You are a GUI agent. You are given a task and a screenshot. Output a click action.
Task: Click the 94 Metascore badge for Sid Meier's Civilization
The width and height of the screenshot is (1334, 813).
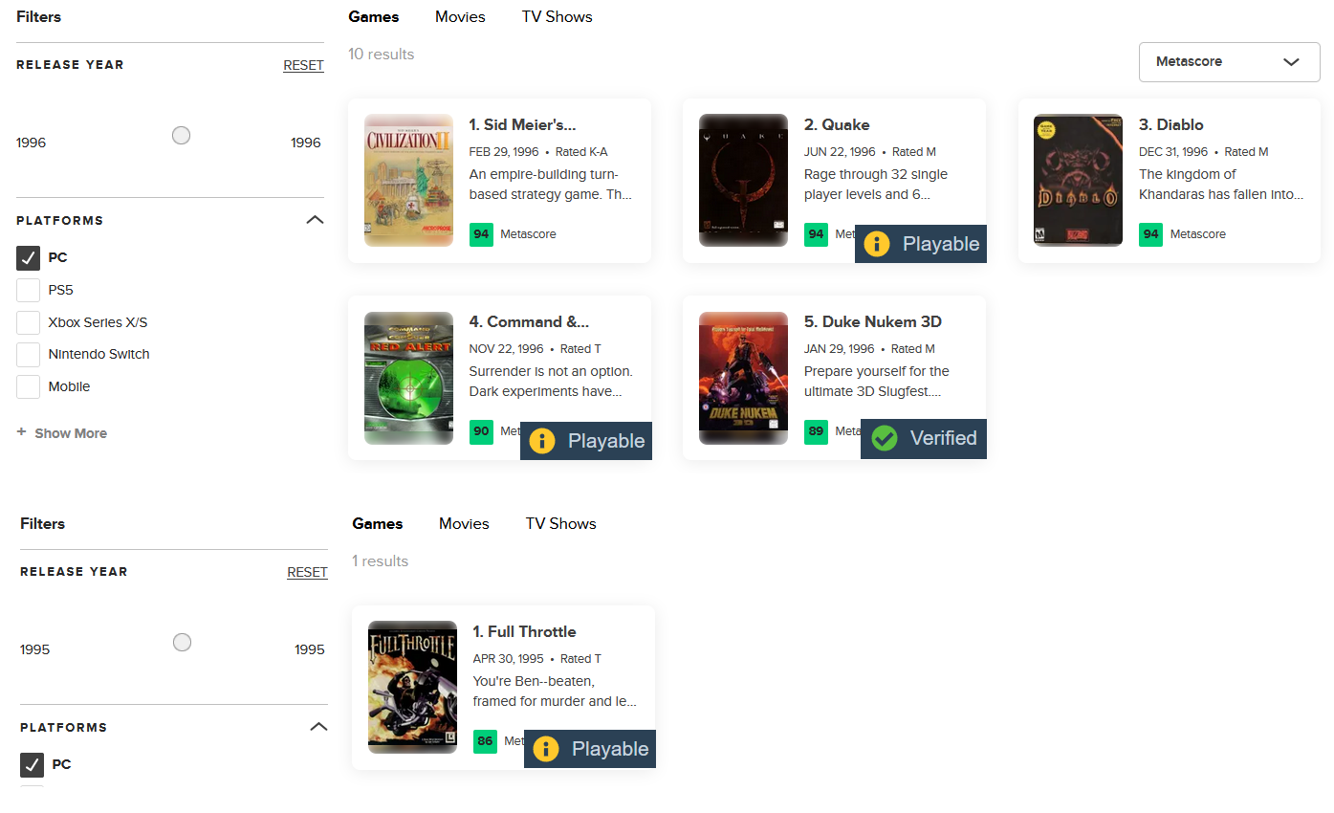point(481,234)
